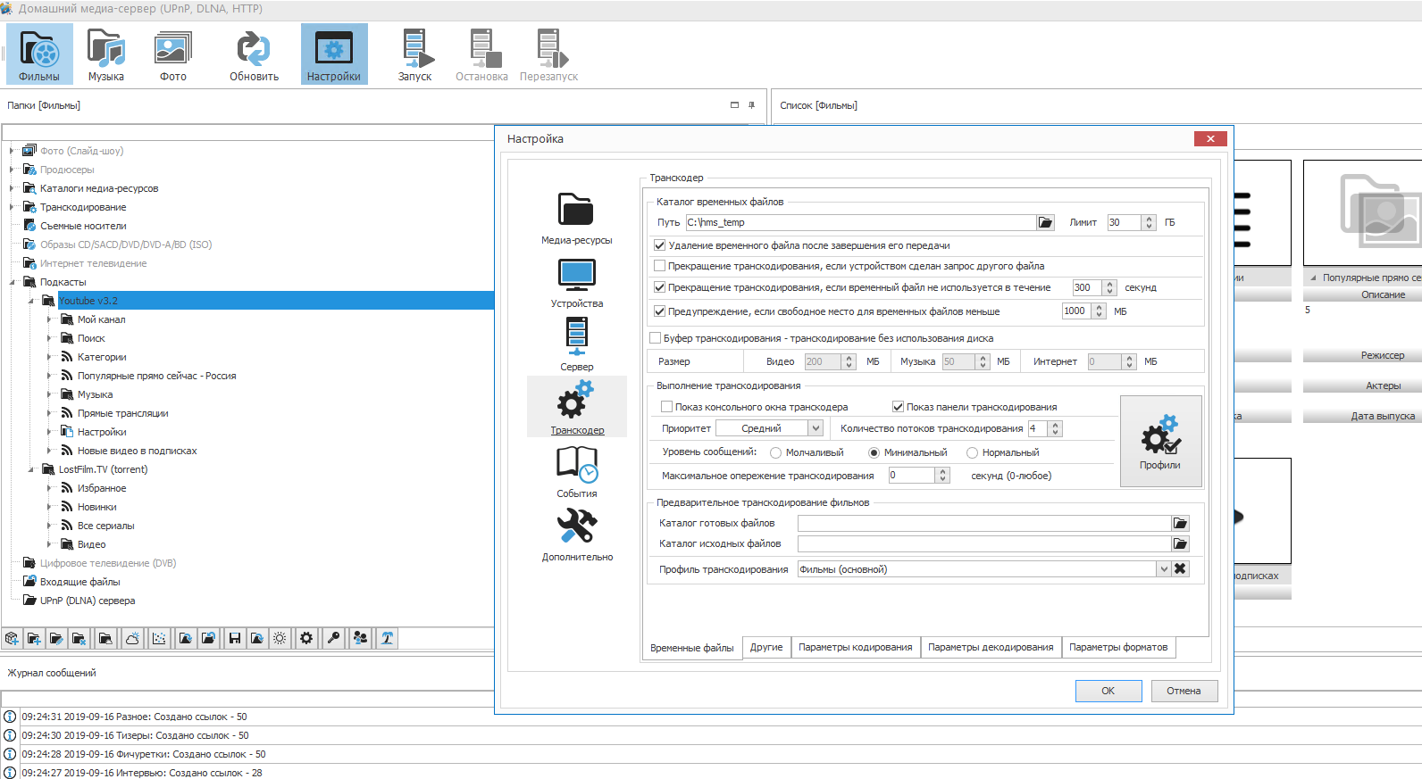
Task: Switch to the Другие tab
Action: [766, 648]
